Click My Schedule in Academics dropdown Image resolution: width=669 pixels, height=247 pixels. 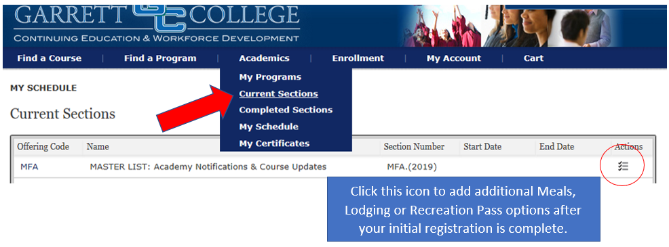pyautogui.click(x=269, y=127)
